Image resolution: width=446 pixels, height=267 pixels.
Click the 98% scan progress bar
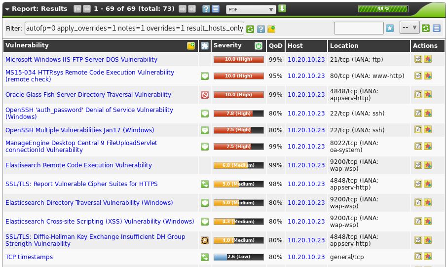click(x=383, y=9)
